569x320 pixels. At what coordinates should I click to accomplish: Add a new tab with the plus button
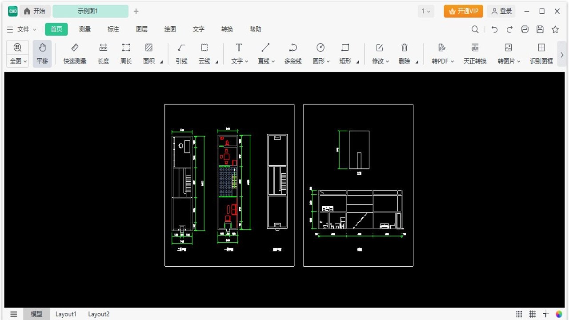(136, 11)
